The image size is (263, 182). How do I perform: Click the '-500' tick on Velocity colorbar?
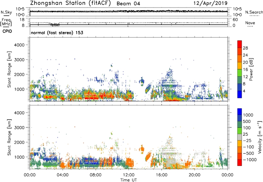(249, 153)
